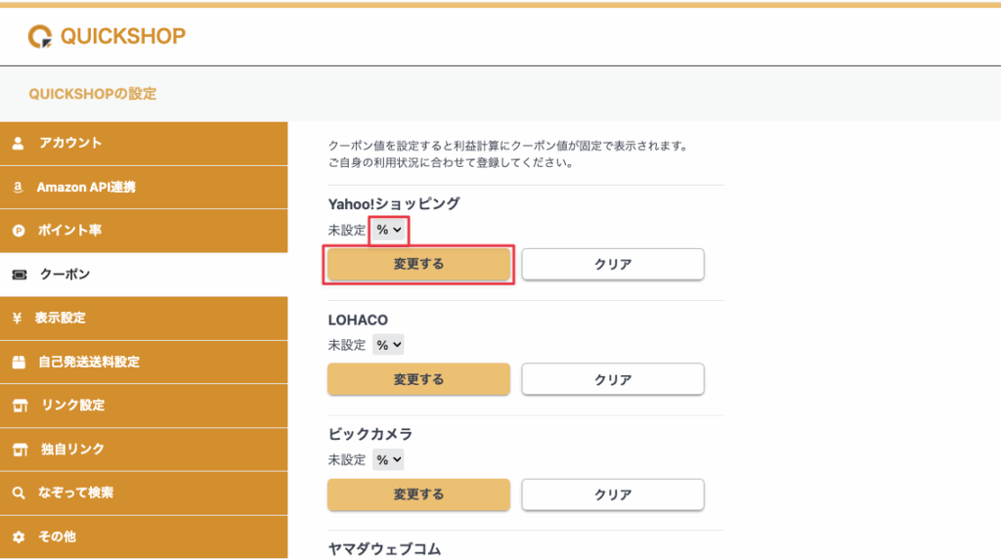Open Yahoo!ショッピング % unit dropdown
1001x559 pixels.
point(390,230)
